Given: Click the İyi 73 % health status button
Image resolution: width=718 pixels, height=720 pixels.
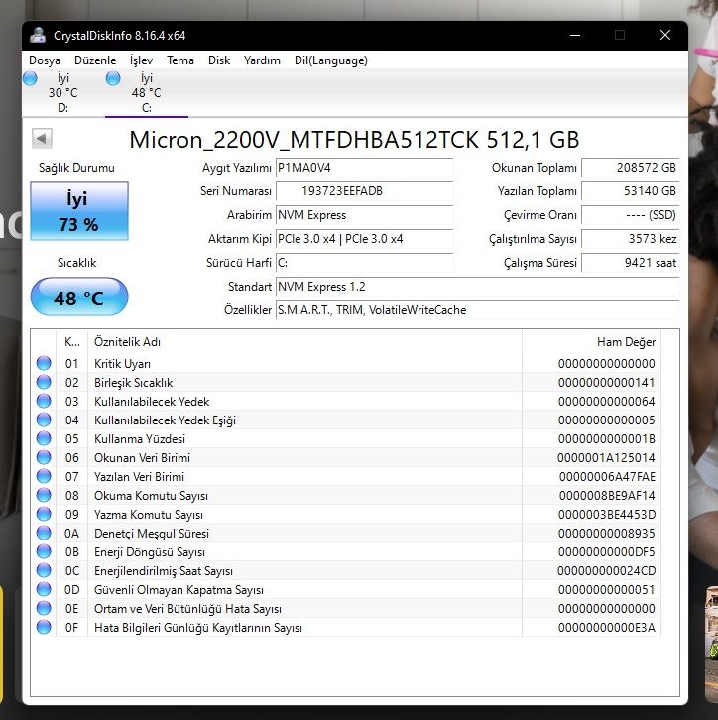Looking at the screenshot, I should pyautogui.click(x=78, y=211).
